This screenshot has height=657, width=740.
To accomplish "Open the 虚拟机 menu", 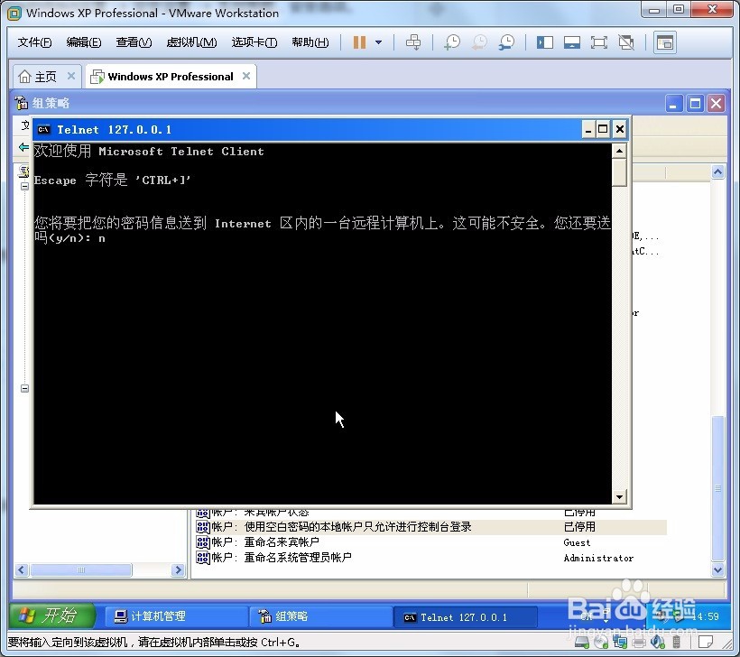I will pos(191,42).
